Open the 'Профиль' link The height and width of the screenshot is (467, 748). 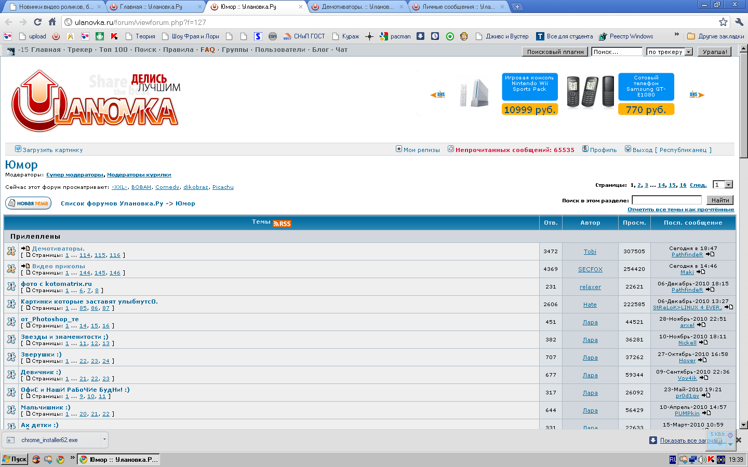(603, 150)
